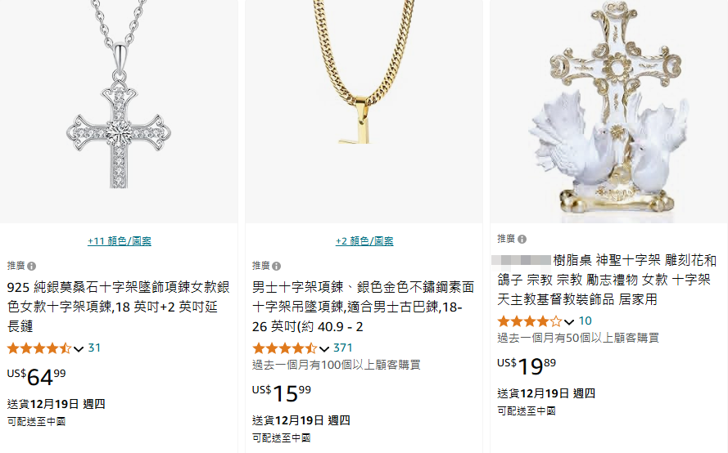View the gold chain necklace product image

click(x=364, y=111)
